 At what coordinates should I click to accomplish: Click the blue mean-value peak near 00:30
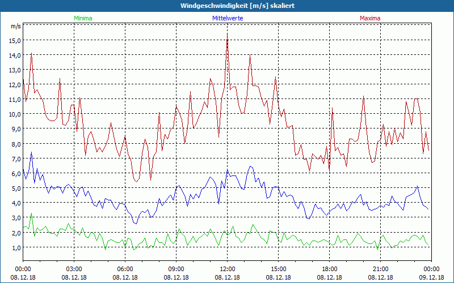coord(31,152)
